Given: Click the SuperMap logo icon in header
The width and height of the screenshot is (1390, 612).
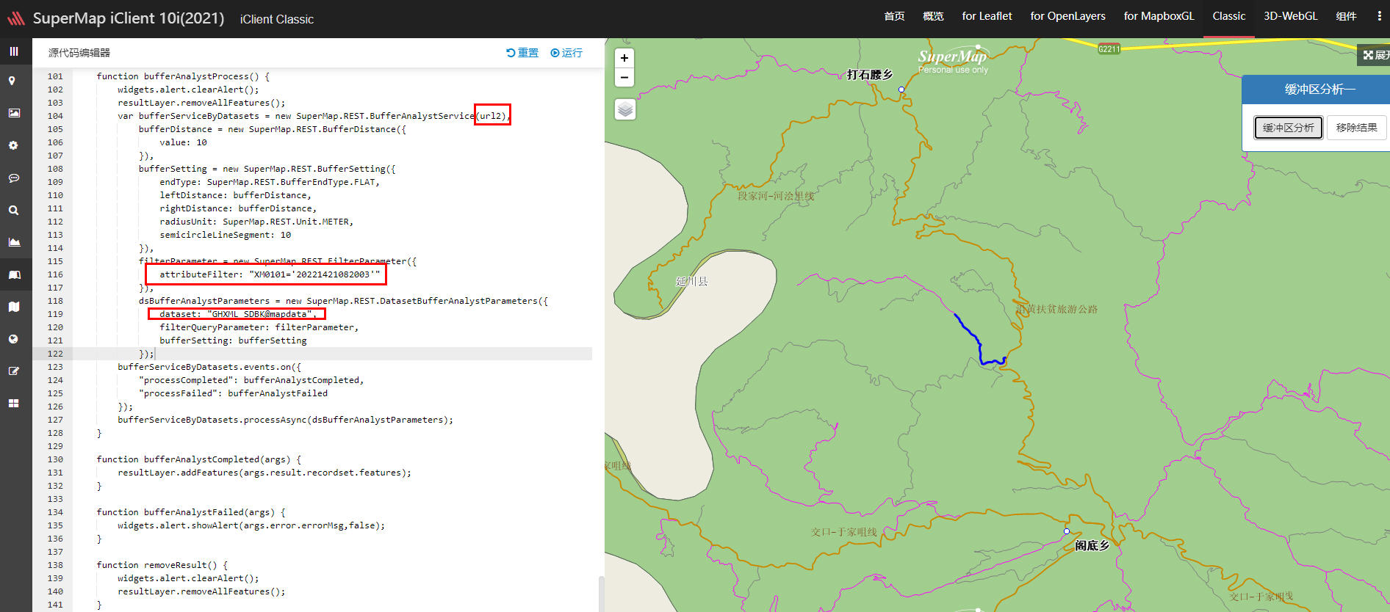Looking at the screenshot, I should [x=15, y=18].
